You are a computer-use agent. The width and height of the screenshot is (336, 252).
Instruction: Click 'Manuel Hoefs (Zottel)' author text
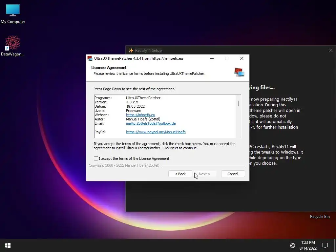point(143,119)
